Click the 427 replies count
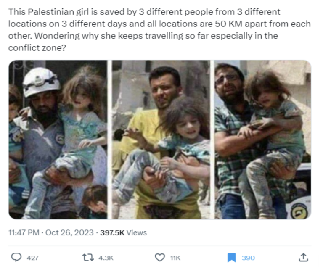The image size is (323, 269). click(32, 258)
